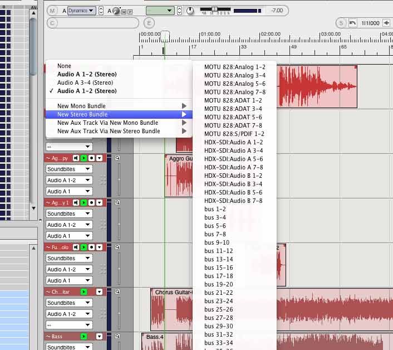Click the -7.00 volume value field
393x350 pixels.
pyautogui.click(x=277, y=11)
